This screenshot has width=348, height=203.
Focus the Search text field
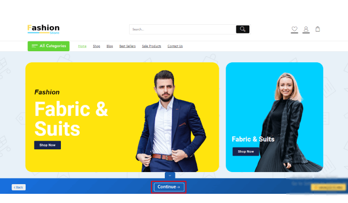(x=183, y=29)
